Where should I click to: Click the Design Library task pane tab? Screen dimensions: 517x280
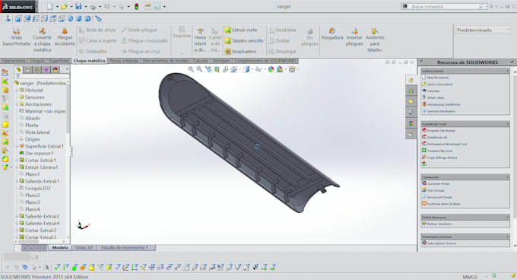[x=411, y=91]
